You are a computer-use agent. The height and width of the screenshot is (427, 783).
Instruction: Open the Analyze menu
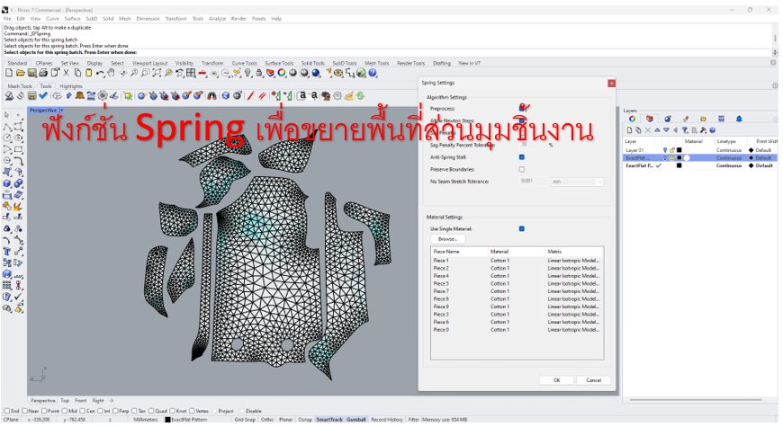[217, 19]
